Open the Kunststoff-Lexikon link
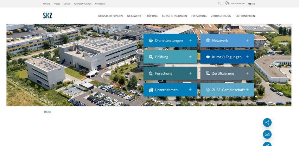Viewport: 299px width, 146px height. click(83, 4)
